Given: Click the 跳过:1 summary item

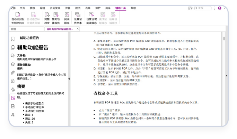Looking at the screenshot, I should click(29, 115).
